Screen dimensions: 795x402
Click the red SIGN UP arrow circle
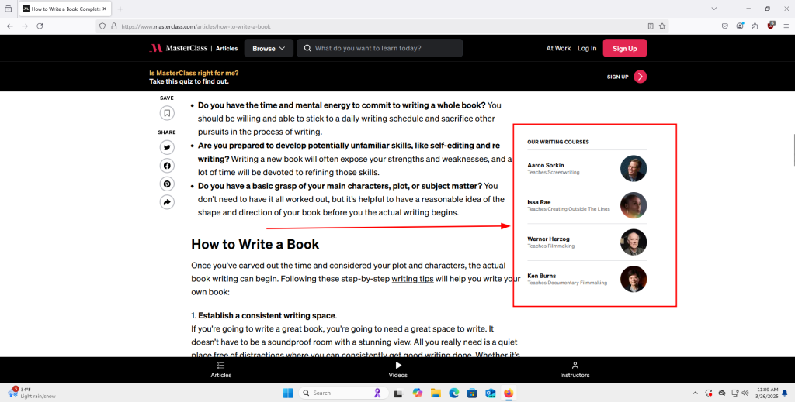pos(641,77)
